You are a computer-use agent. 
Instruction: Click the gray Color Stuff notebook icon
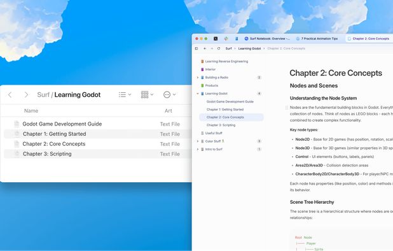[202, 141]
